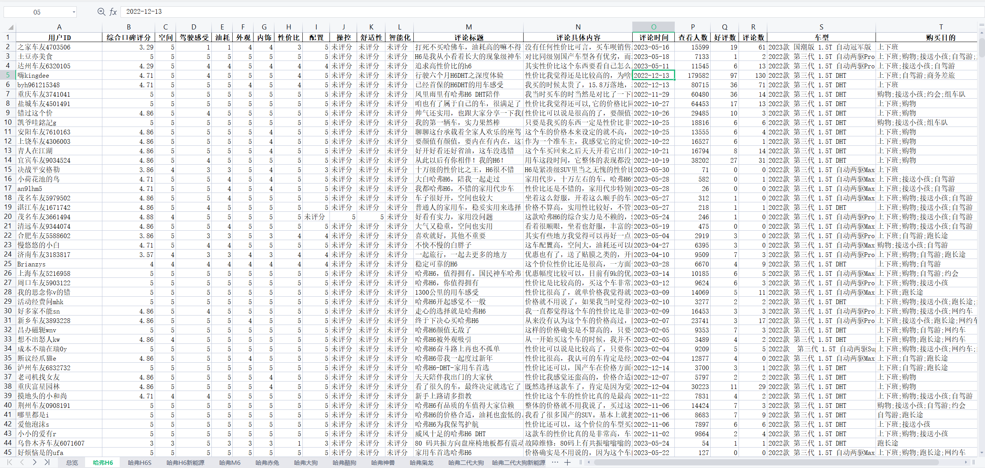Switch to the 哈弗枭龙 sheet tab
This screenshot has height=468, width=985.
click(422, 462)
